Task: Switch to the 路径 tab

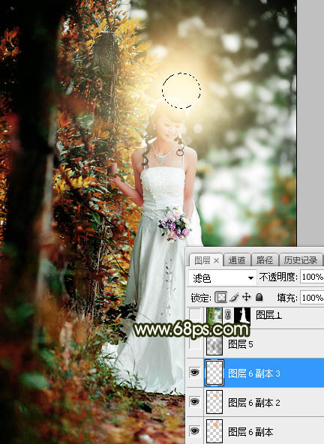Action: pos(265,260)
